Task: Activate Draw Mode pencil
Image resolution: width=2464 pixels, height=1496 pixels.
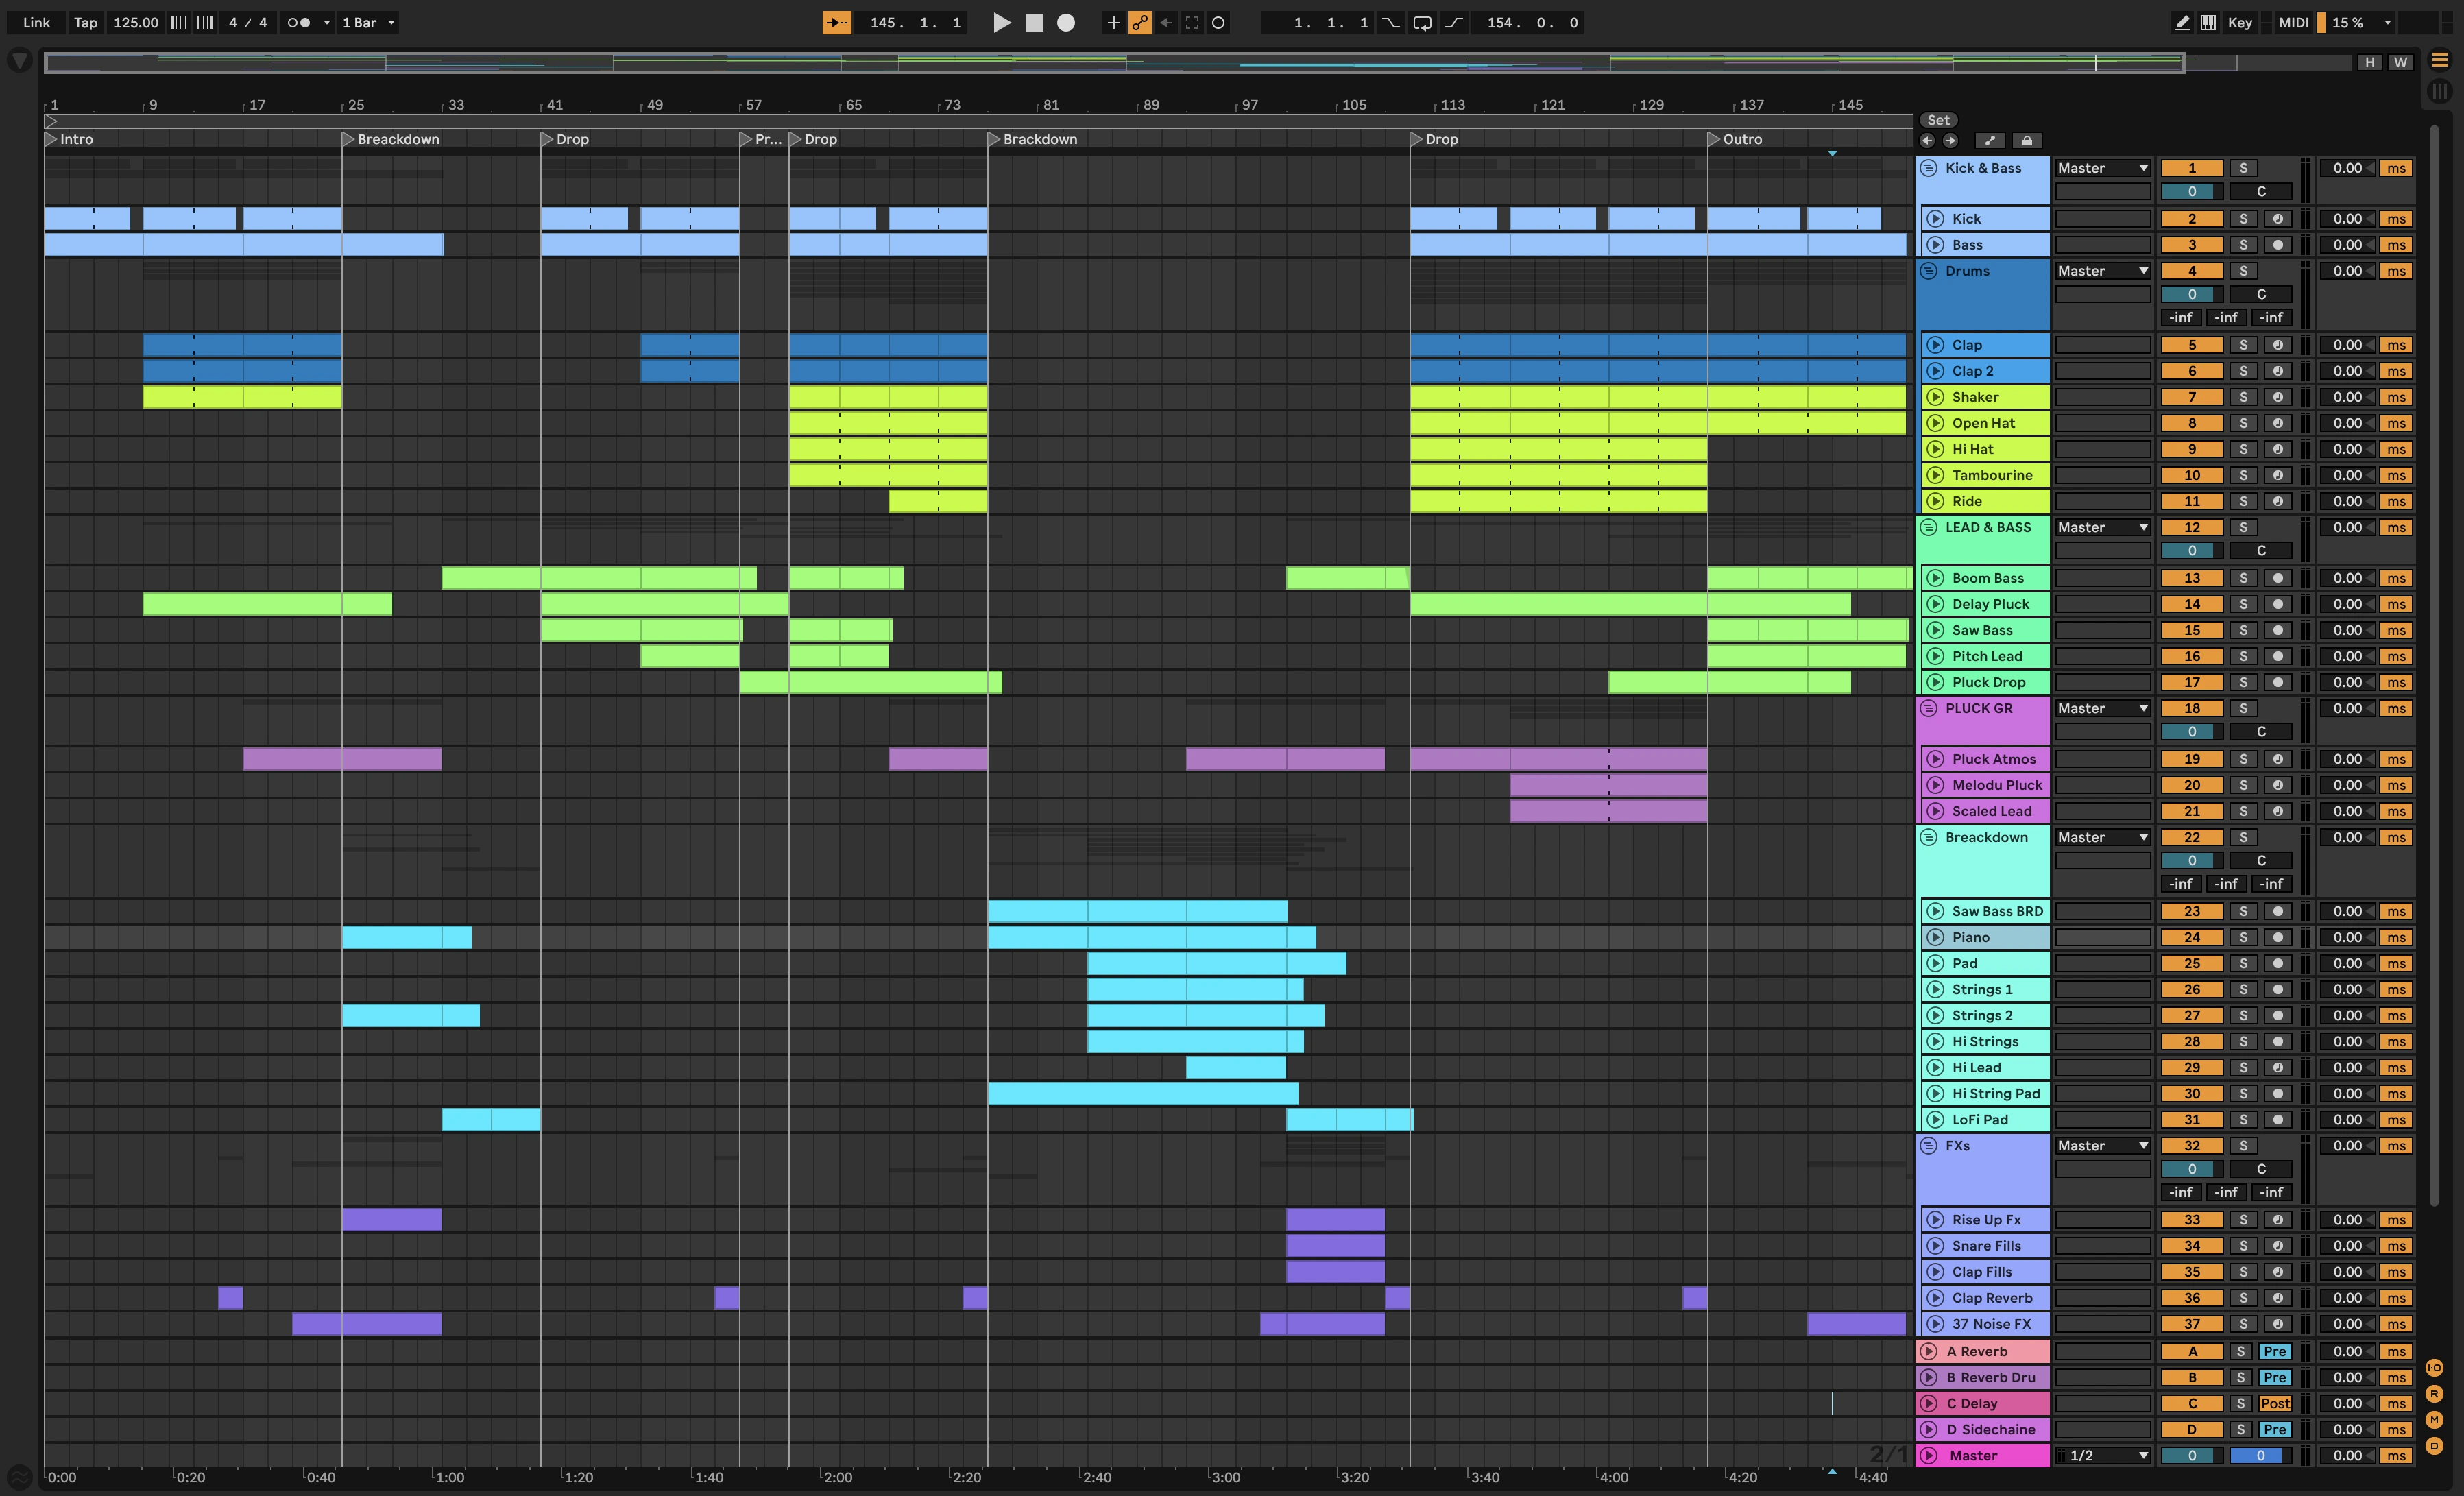Action: (x=2181, y=22)
